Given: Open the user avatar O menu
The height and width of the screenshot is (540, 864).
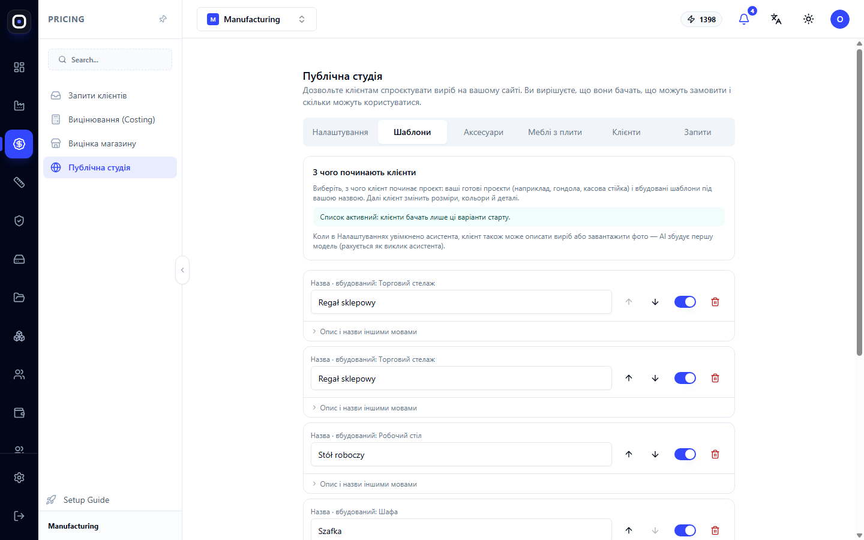Looking at the screenshot, I should (840, 19).
